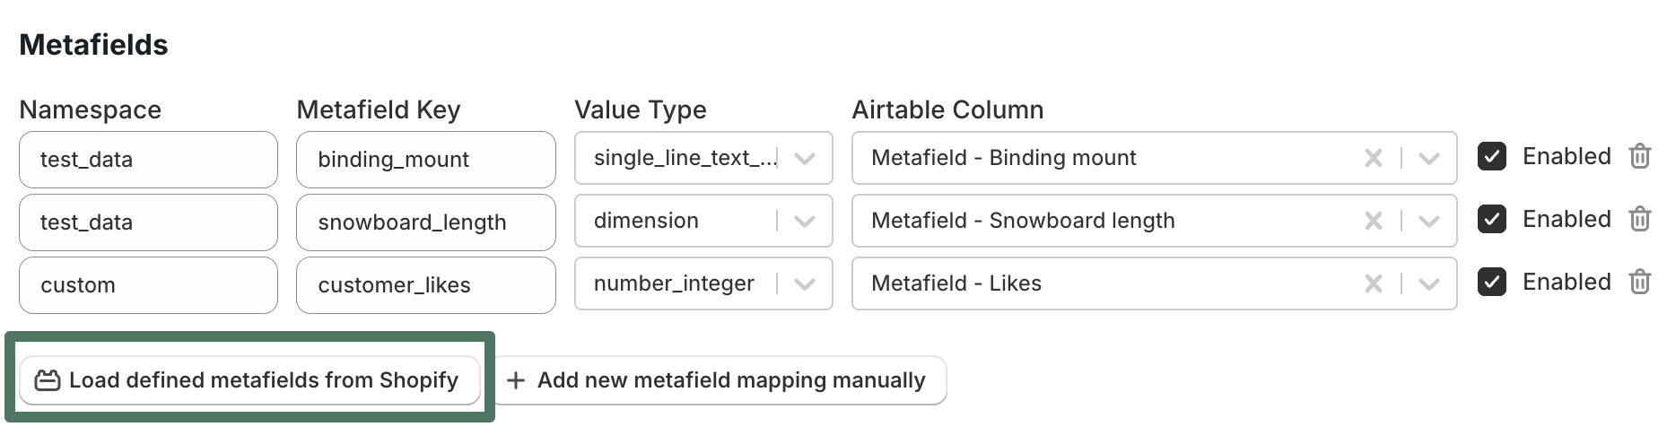Clear the Binding mount Airtable column
This screenshot has width=1667, height=427.
[1373, 158]
